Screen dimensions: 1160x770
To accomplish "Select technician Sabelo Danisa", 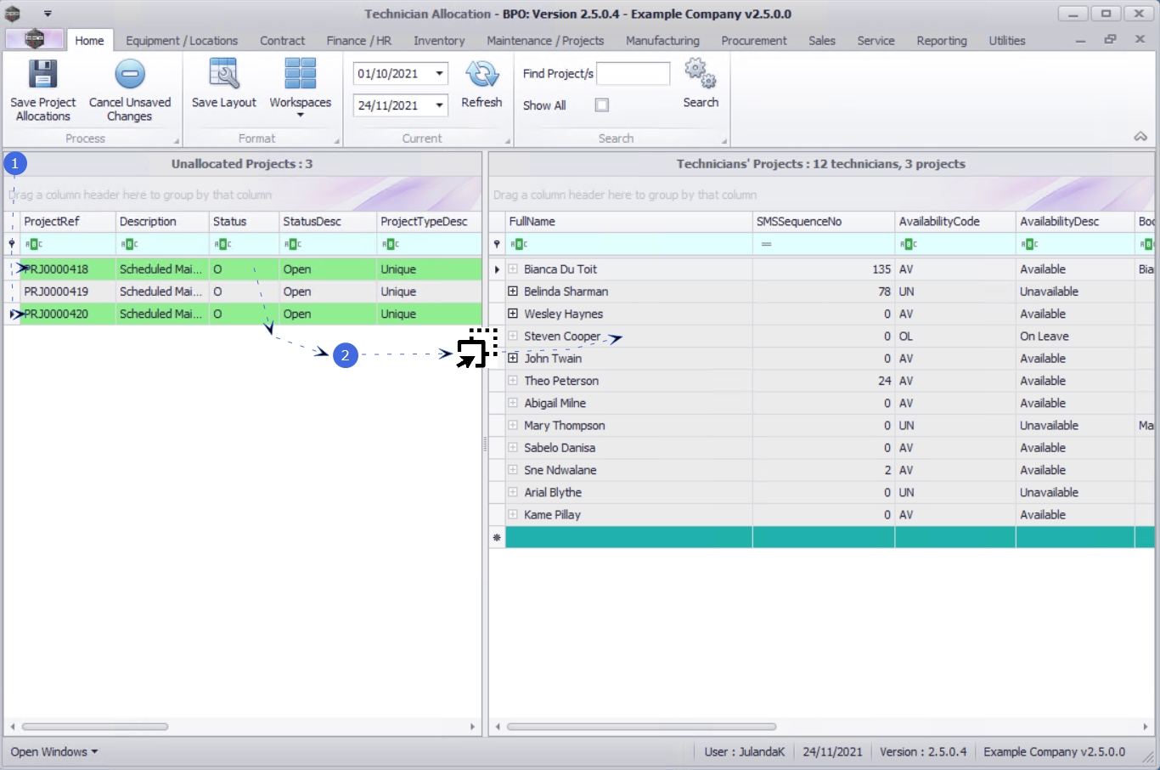I will click(x=560, y=448).
